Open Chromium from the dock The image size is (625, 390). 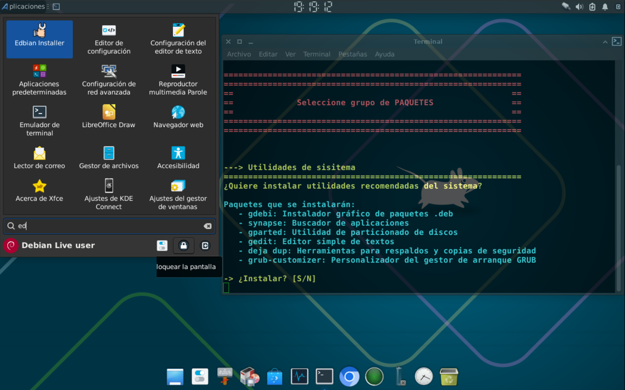point(349,377)
